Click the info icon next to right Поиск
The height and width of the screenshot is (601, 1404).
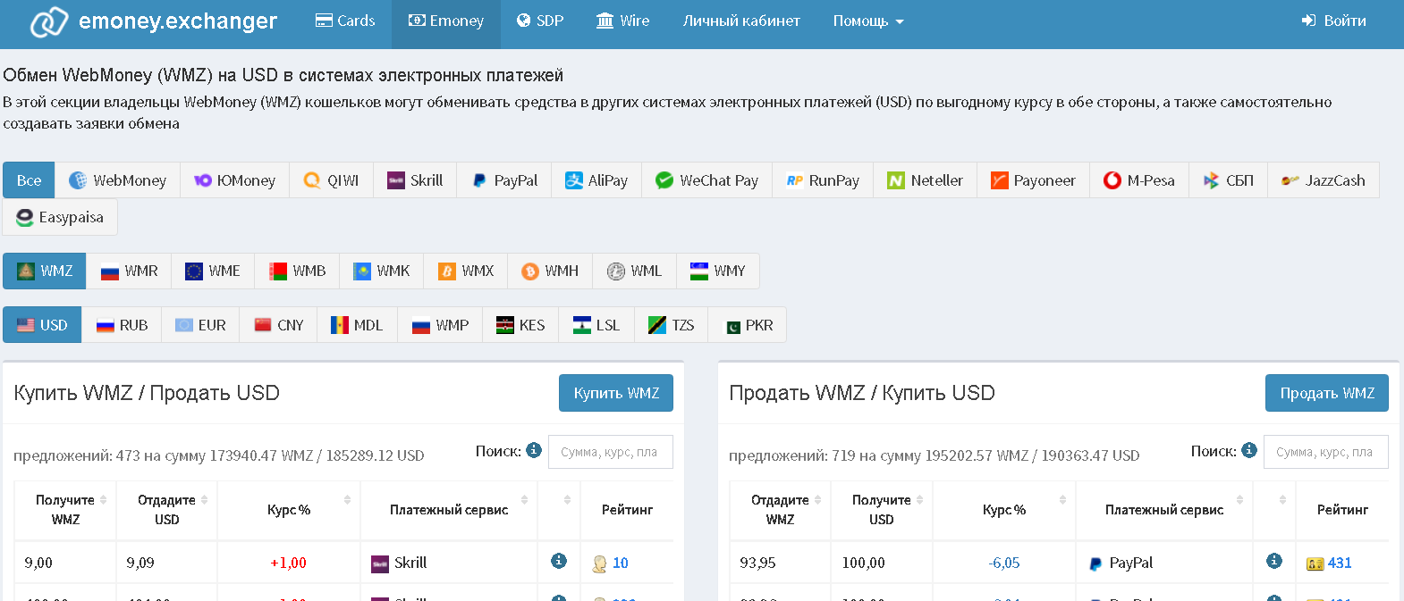click(x=1249, y=450)
